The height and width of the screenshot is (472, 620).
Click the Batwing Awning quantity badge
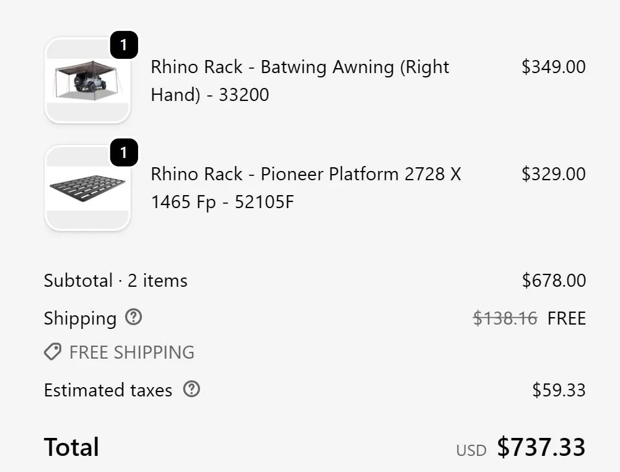124,44
